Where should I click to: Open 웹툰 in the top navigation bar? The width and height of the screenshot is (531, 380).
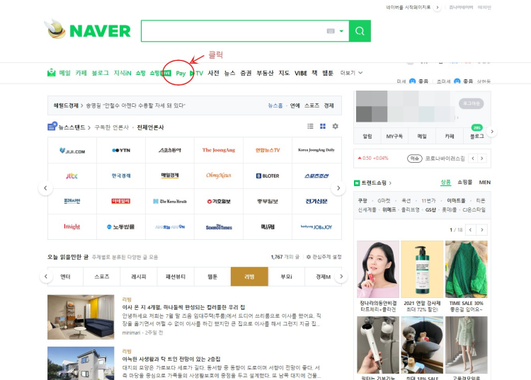pyautogui.click(x=328, y=73)
